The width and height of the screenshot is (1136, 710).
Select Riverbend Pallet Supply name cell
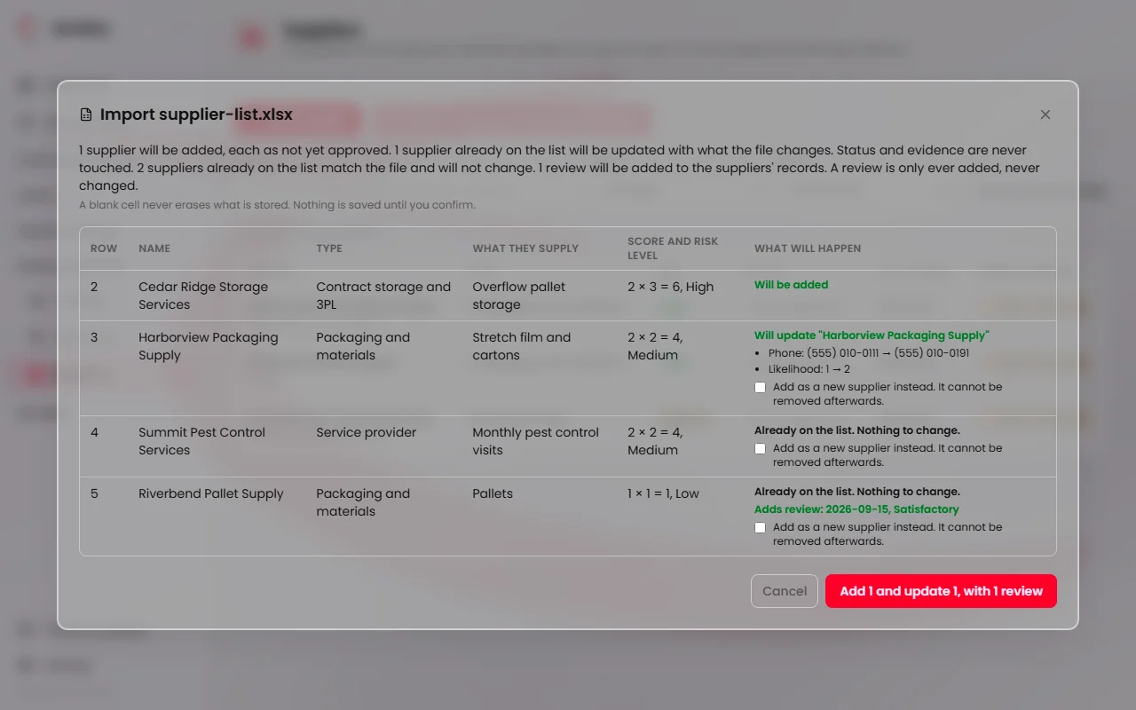[x=211, y=493]
